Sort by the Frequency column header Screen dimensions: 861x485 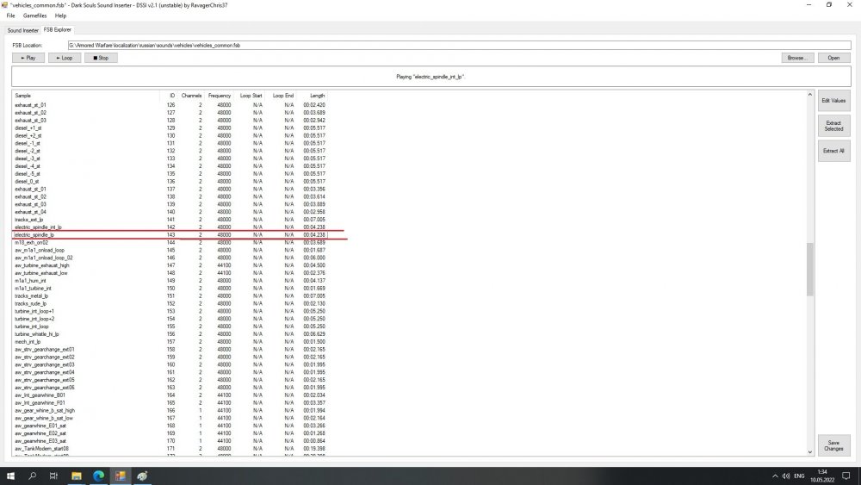[x=219, y=95]
